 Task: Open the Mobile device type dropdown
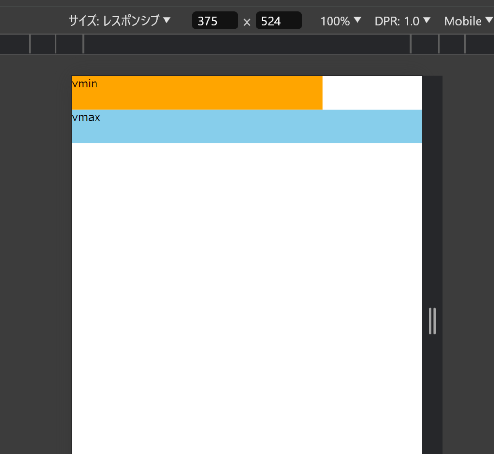(467, 21)
